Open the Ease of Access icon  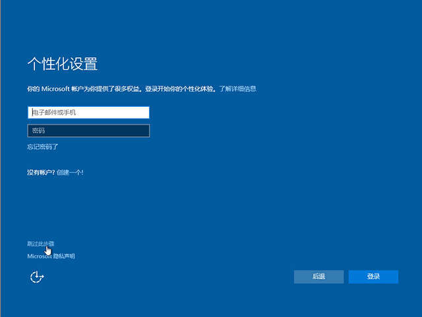37,277
